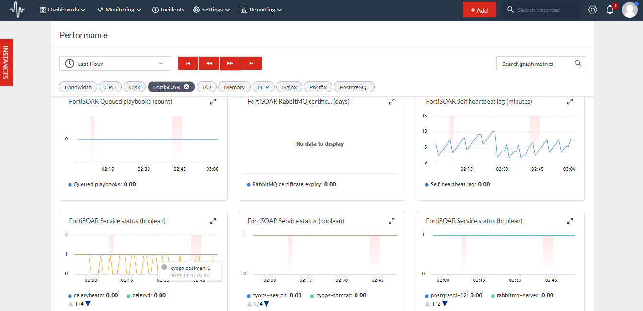Click the settings hexagon icon in header
643x311 pixels.
pyautogui.click(x=593, y=9)
